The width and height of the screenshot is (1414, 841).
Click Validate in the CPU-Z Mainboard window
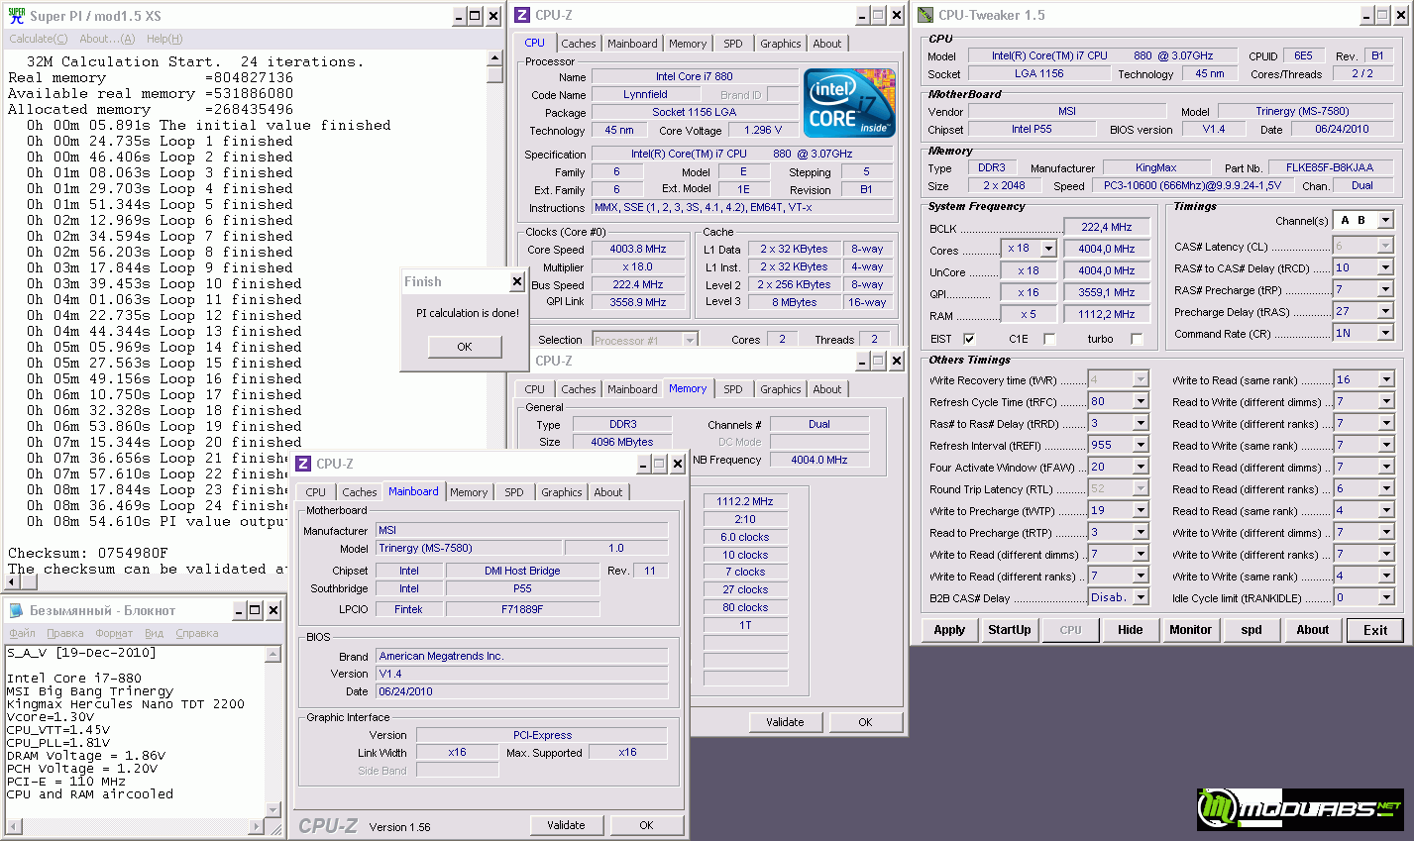pos(566,825)
